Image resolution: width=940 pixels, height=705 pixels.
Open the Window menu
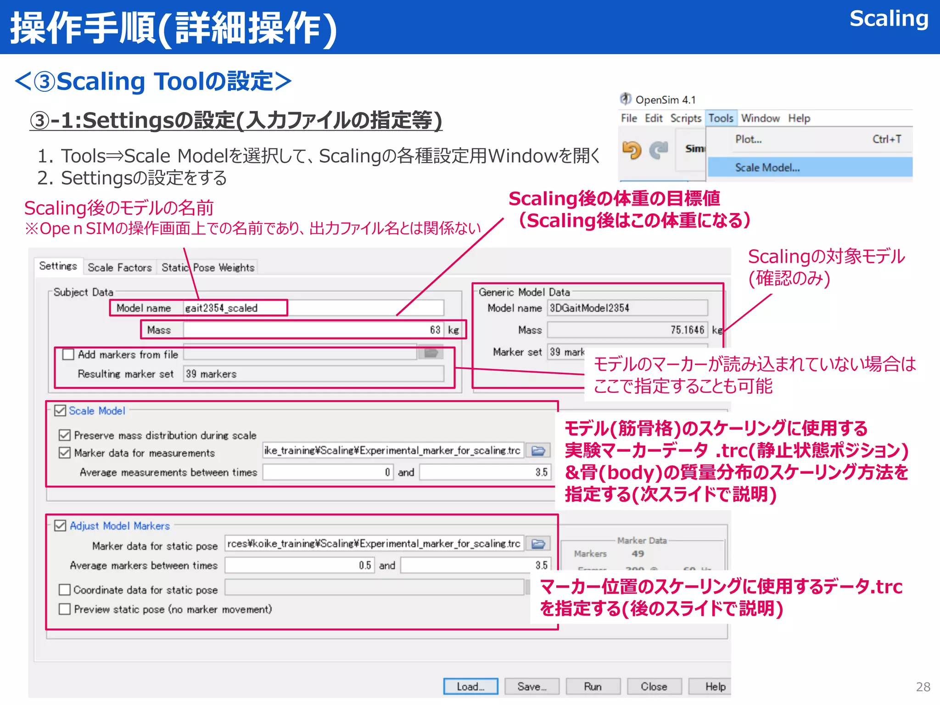[x=760, y=118]
